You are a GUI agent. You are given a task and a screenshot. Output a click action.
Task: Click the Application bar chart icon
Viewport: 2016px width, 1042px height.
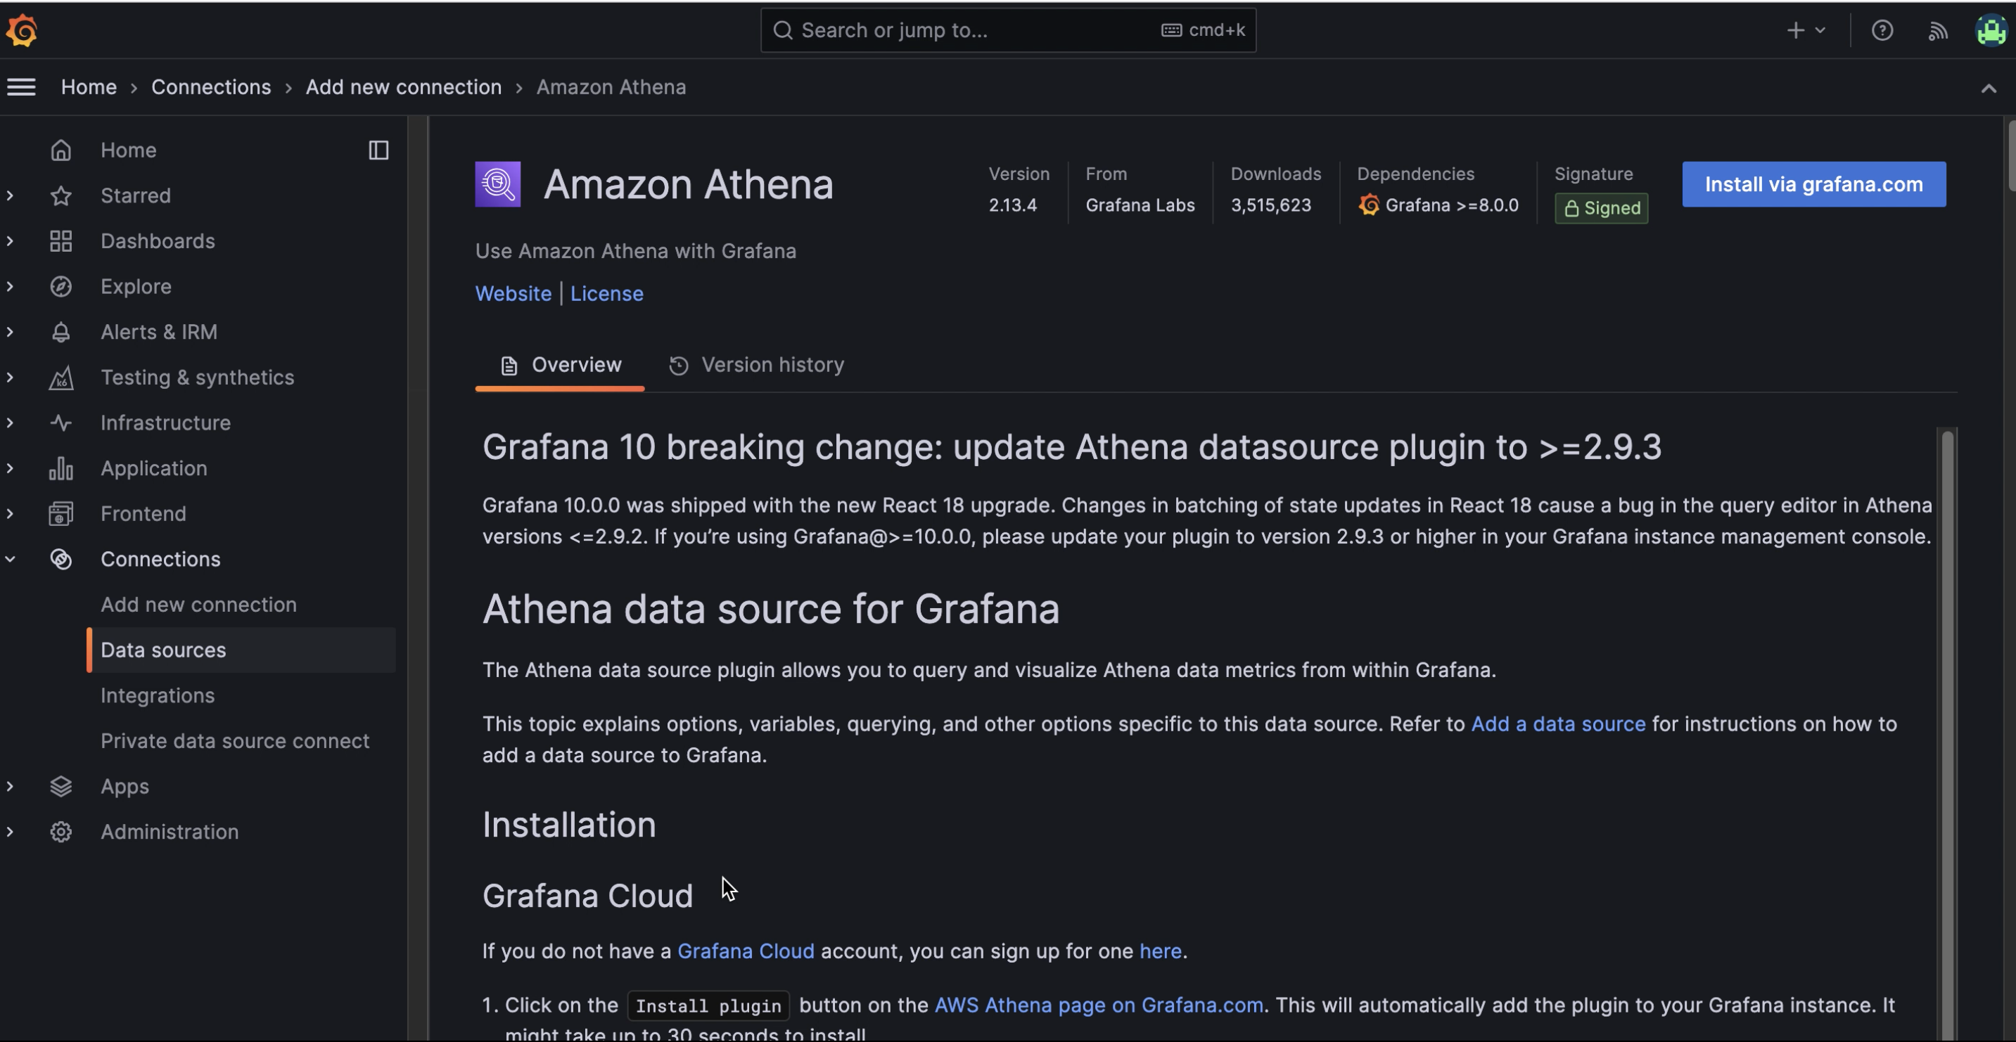61,468
